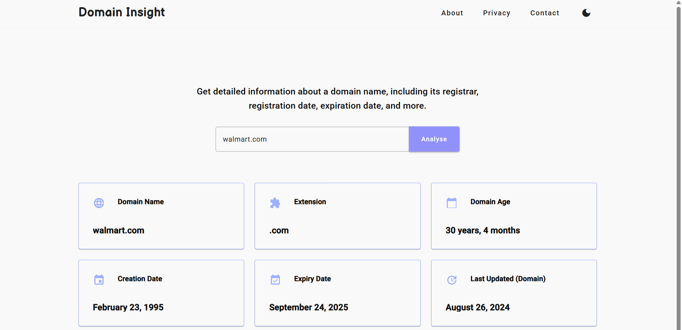Toggle dark mode with the moon icon
The width and height of the screenshot is (682, 330).
pyautogui.click(x=586, y=13)
